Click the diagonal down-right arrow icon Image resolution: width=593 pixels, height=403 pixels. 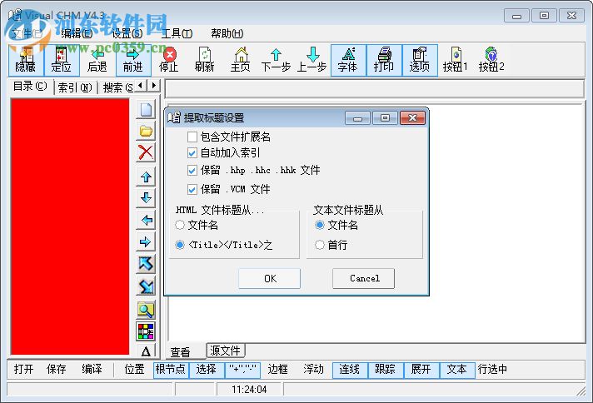[x=146, y=286]
